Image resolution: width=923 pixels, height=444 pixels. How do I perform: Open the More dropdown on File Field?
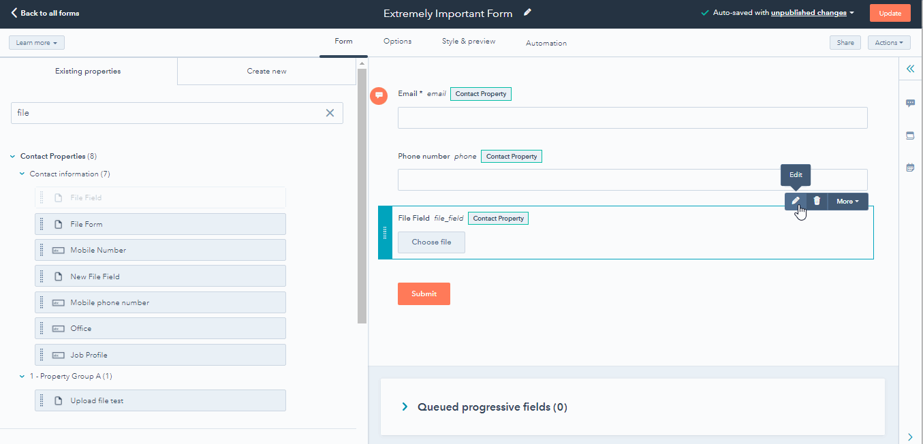847,201
